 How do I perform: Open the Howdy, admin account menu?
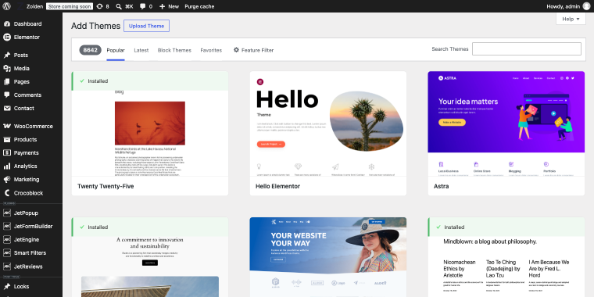tap(568, 6)
